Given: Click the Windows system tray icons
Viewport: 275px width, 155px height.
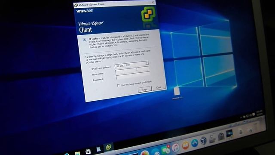Looking at the screenshot, I should tap(248, 116).
